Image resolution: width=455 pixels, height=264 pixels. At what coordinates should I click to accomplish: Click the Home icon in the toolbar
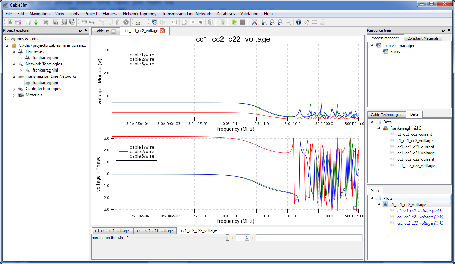click(138, 22)
